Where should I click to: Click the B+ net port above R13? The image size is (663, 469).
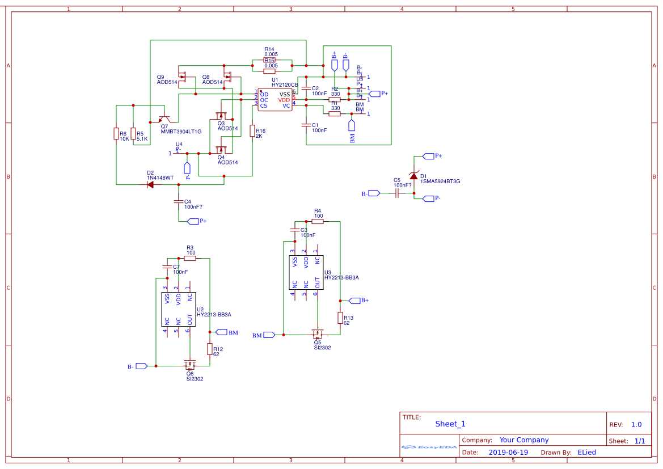tap(354, 301)
